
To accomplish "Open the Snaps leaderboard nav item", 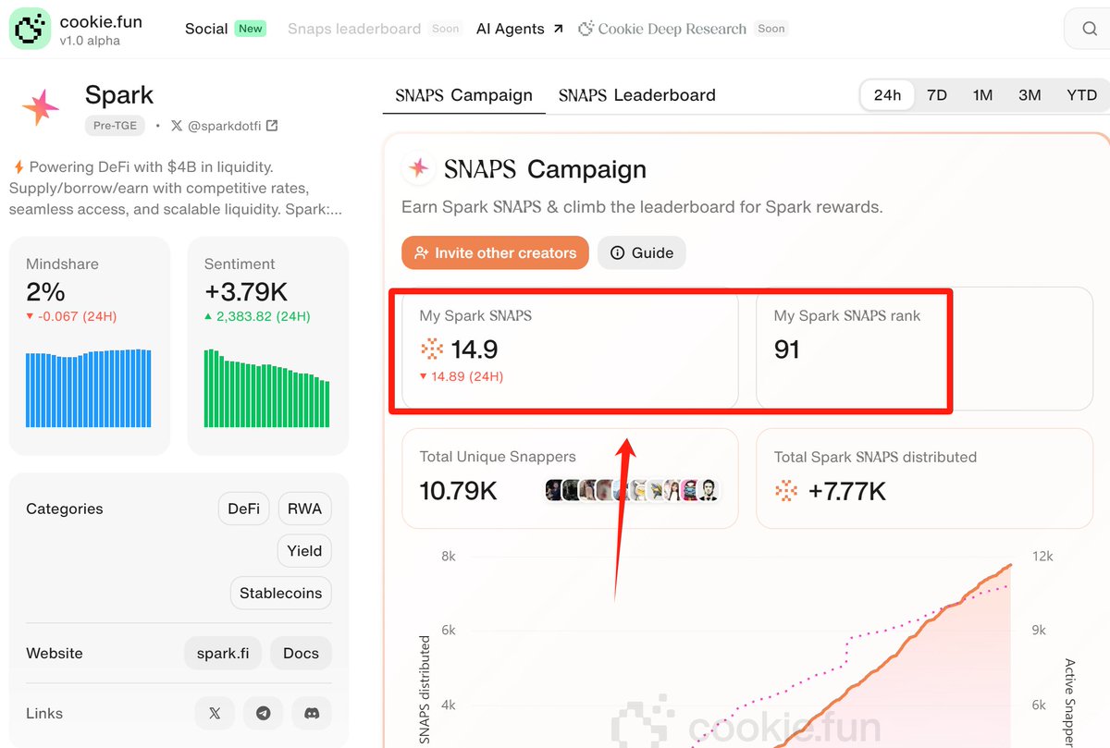I will point(354,29).
